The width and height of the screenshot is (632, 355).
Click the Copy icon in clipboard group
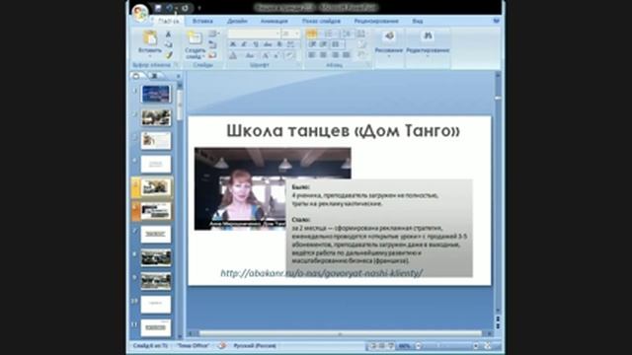[x=169, y=44]
